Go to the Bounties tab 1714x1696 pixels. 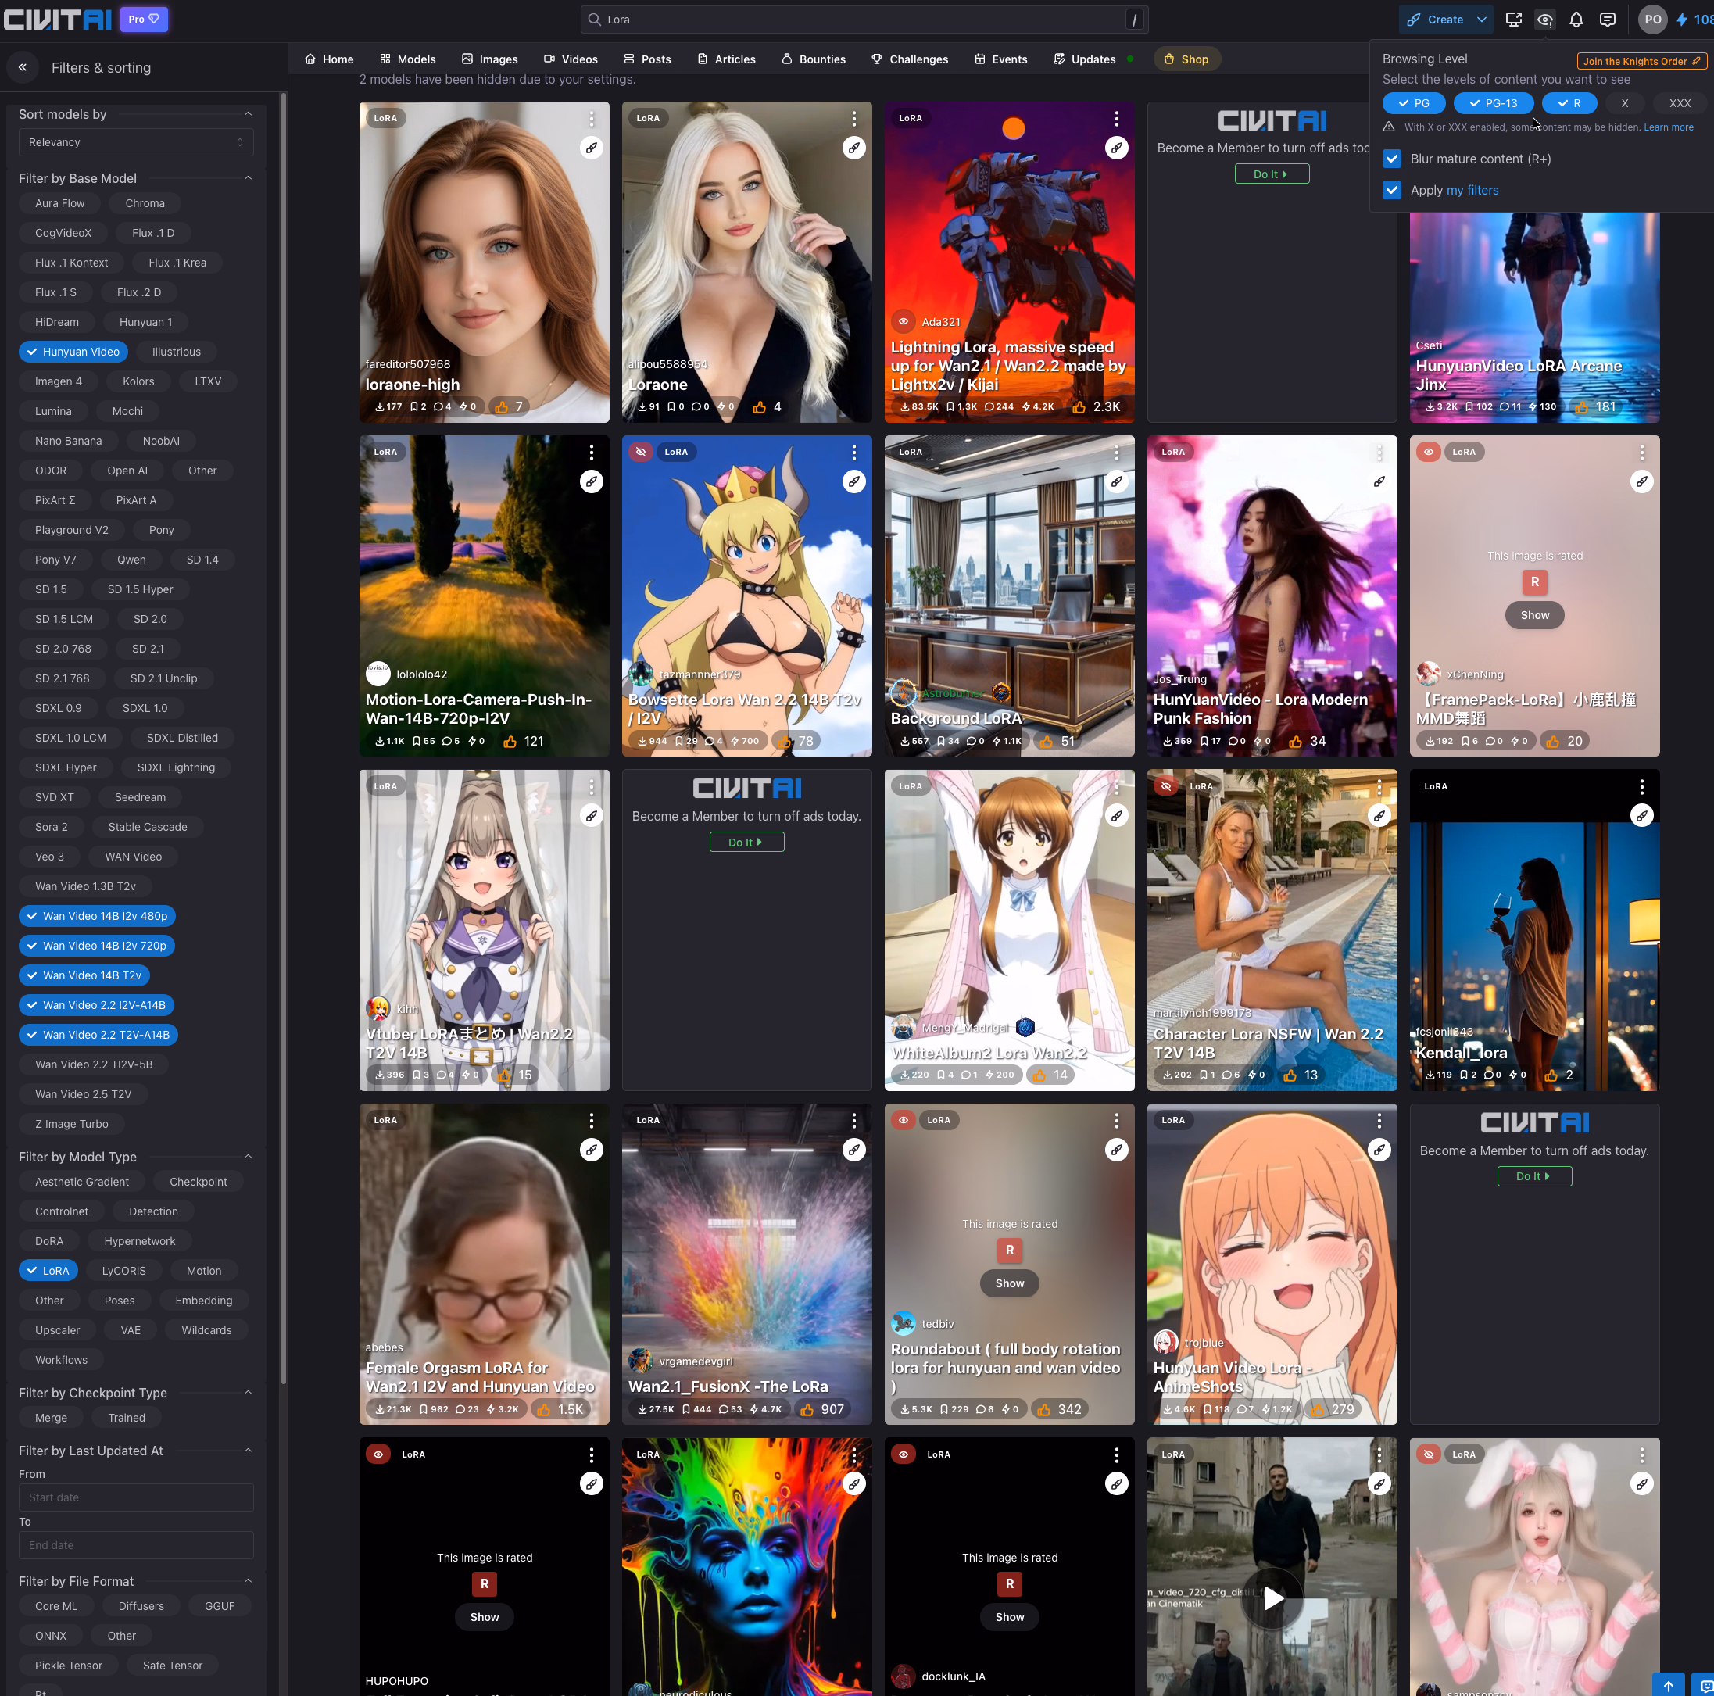tap(813, 59)
